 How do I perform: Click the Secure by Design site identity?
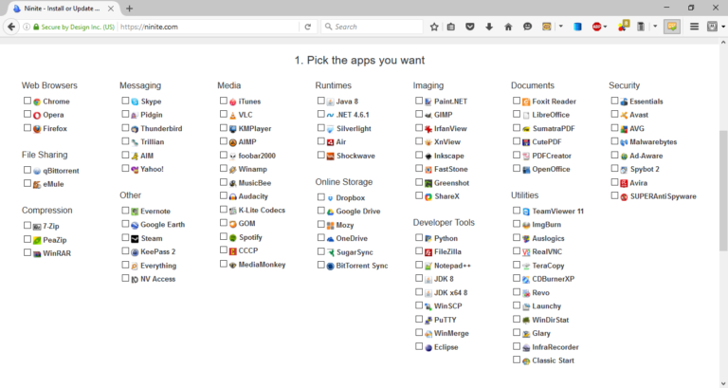point(74,27)
